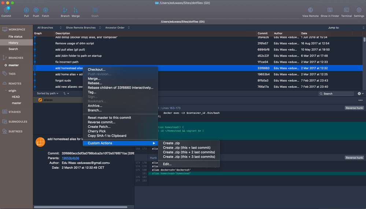Click Show in Finder icon
The image size is (366, 209).
tap(330, 10)
